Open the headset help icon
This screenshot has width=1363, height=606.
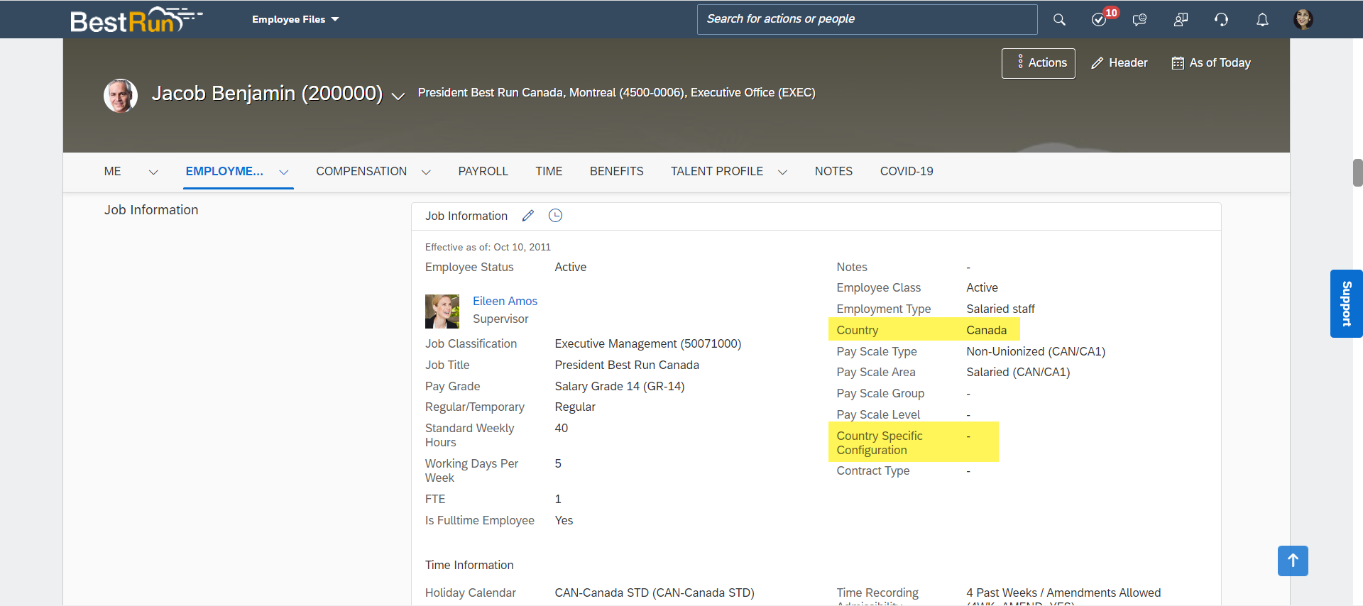[x=1222, y=20]
